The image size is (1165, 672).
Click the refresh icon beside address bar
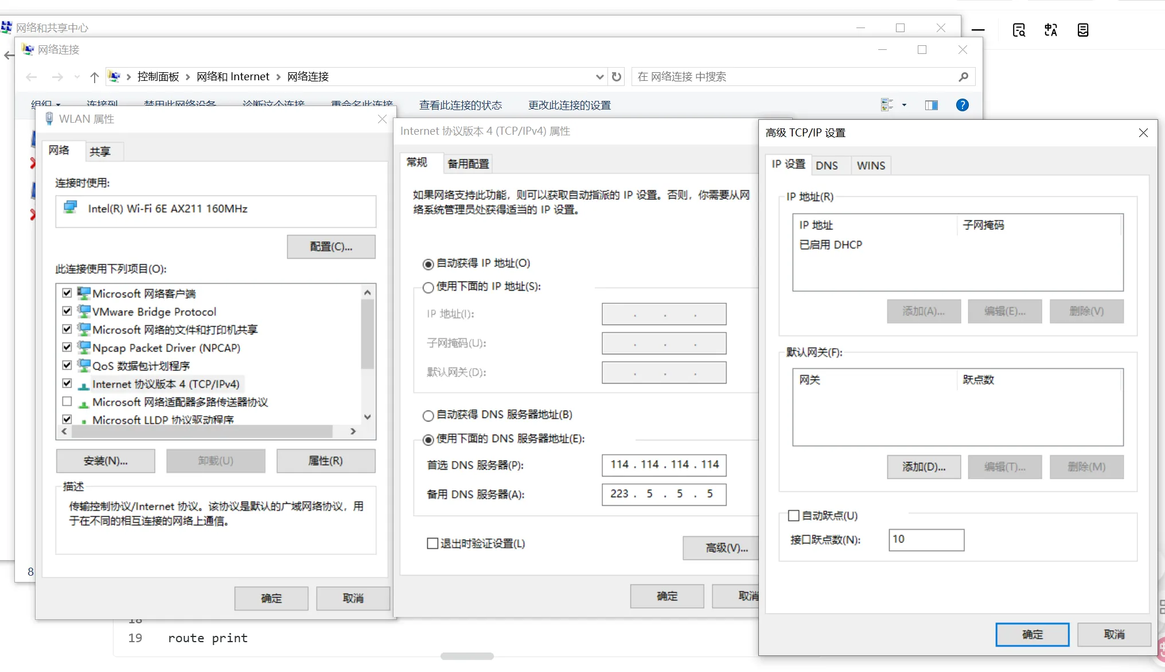point(617,77)
